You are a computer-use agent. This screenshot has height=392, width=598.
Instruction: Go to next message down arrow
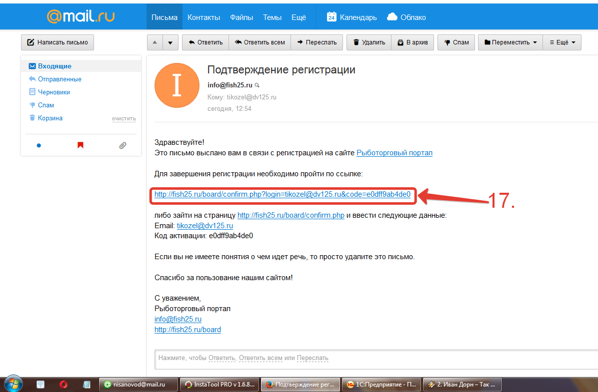(x=170, y=42)
